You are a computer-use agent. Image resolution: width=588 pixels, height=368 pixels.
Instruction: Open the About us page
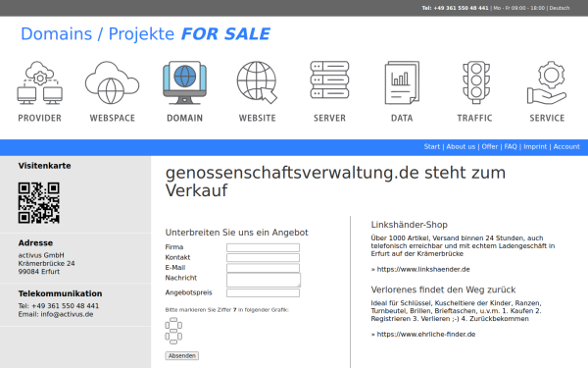point(461,147)
